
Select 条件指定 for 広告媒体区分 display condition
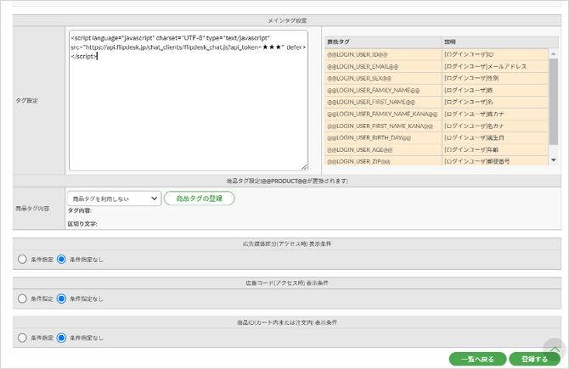(x=22, y=260)
